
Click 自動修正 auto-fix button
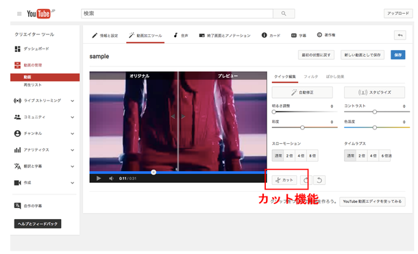click(x=302, y=92)
